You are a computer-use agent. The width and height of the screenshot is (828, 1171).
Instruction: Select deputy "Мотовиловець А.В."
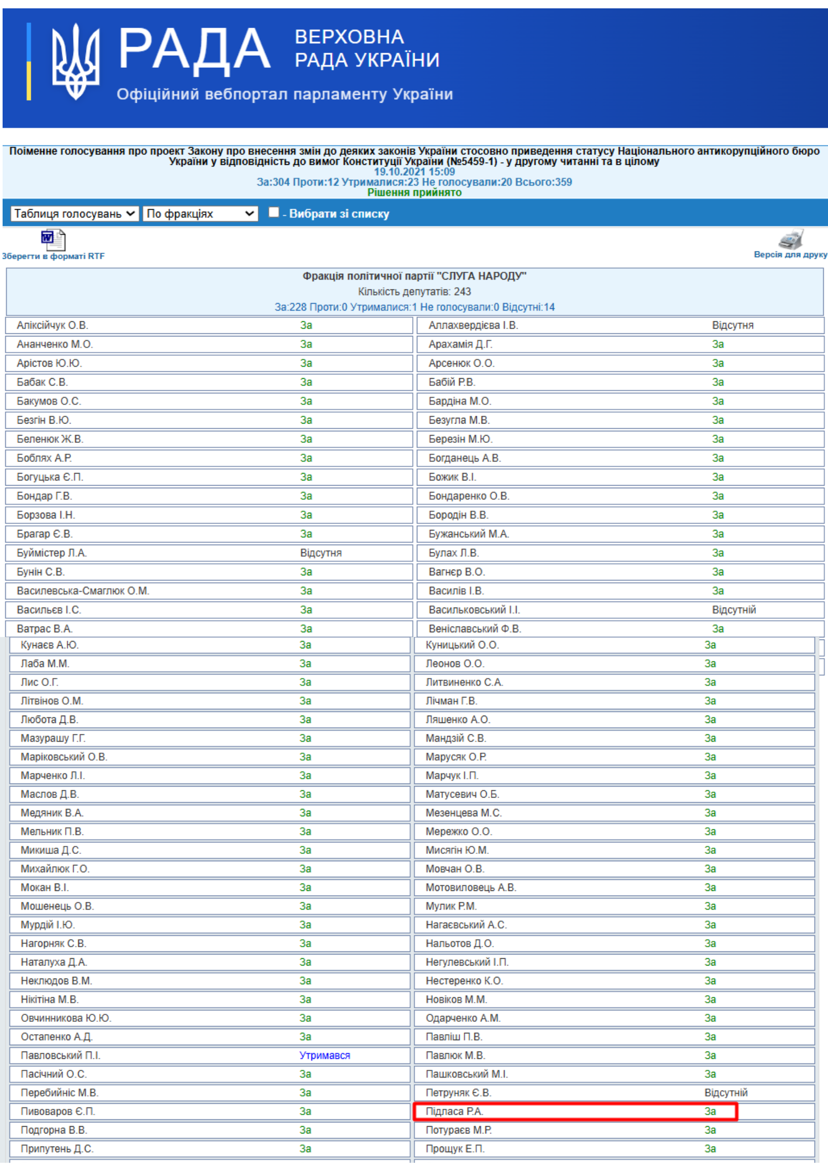pos(471,888)
